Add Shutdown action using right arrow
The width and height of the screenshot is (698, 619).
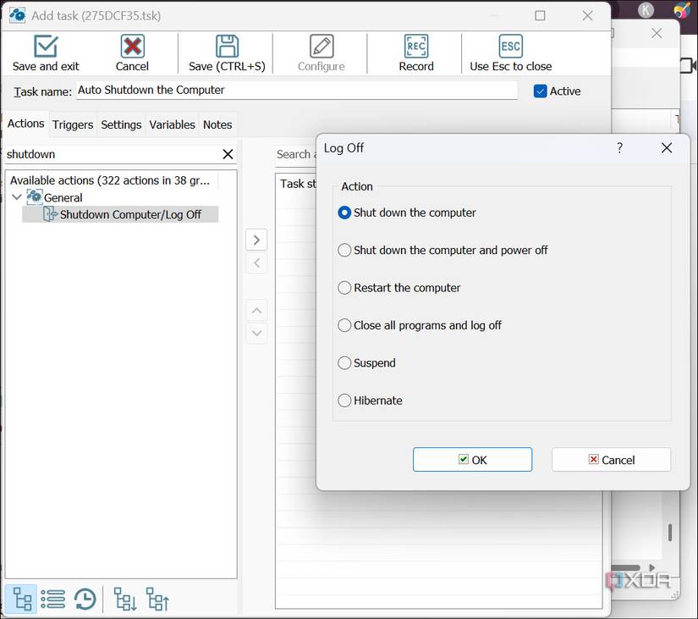[x=256, y=240]
